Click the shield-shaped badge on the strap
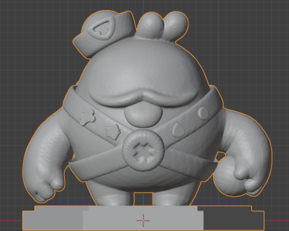This screenshot has height=231, width=289. pyautogui.click(x=113, y=132)
